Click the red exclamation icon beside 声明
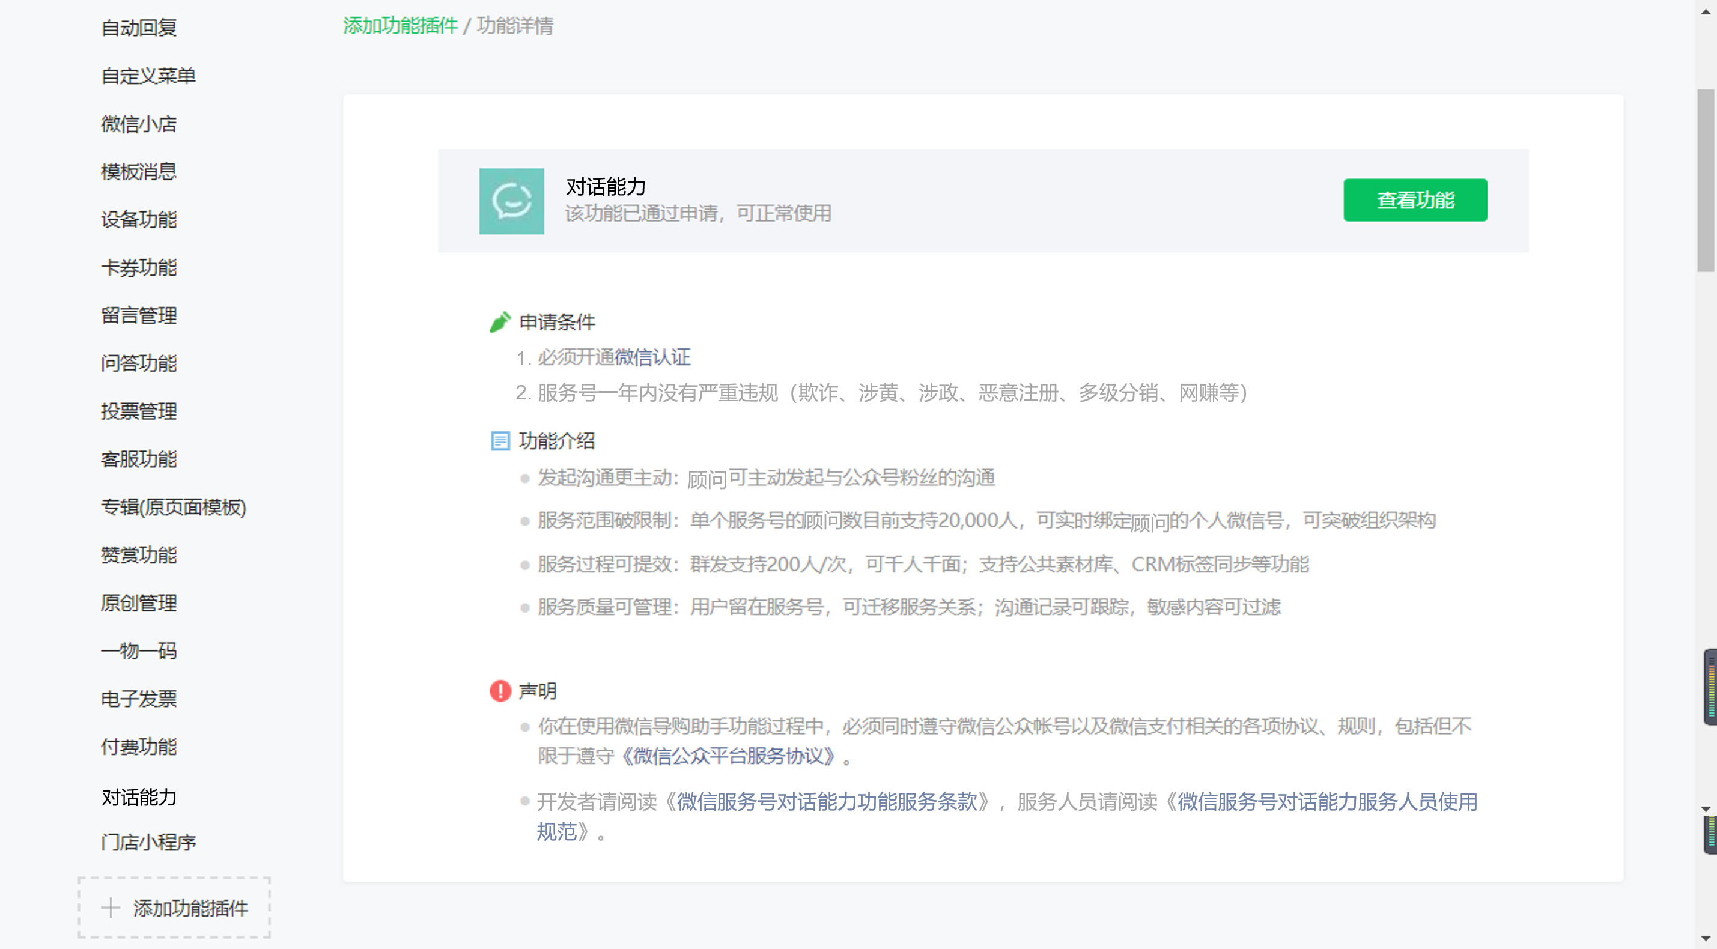The width and height of the screenshot is (1717, 949). (x=500, y=690)
